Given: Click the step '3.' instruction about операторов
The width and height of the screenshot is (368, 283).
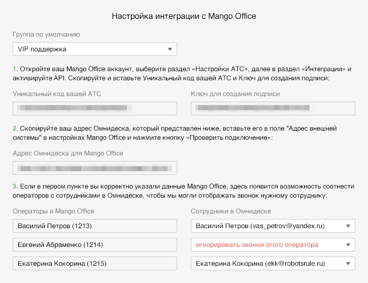Looking at the screenshot, I should (x=184, y=191).
